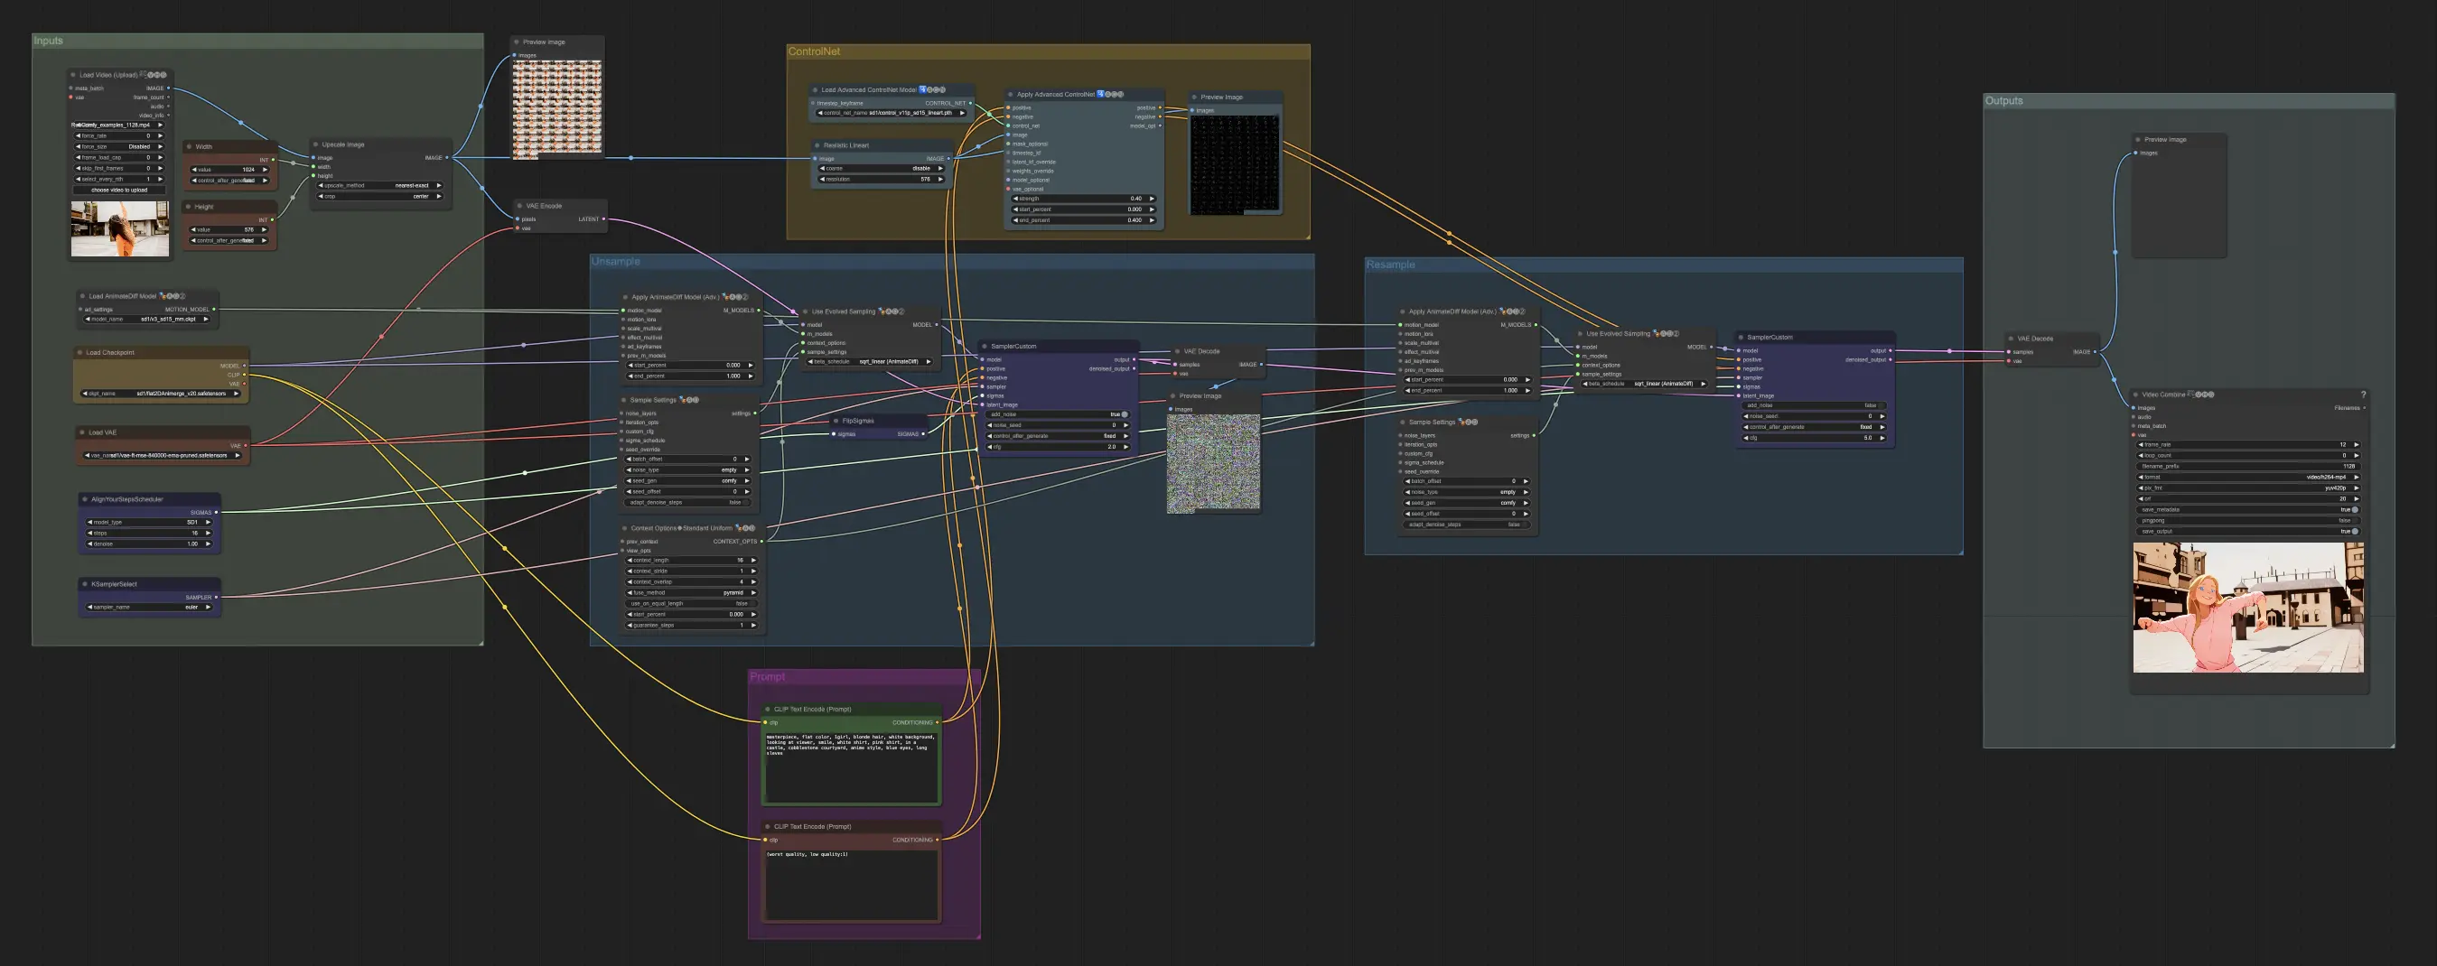This screenshot has height=966, width=2437.
Task: Click filename_prefix field in Video Combine
Action: [2248, 466]
